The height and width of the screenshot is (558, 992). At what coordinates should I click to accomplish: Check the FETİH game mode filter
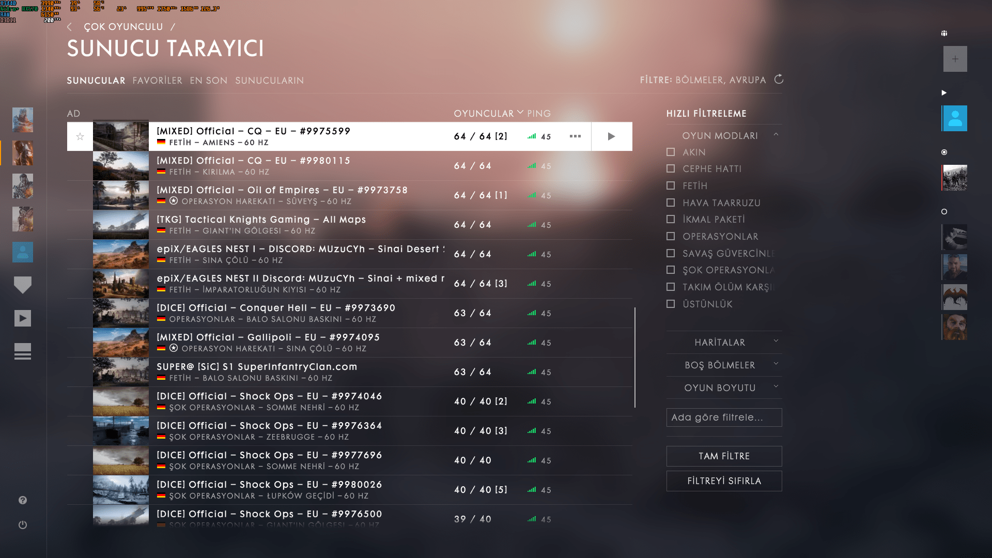[671, 185]
